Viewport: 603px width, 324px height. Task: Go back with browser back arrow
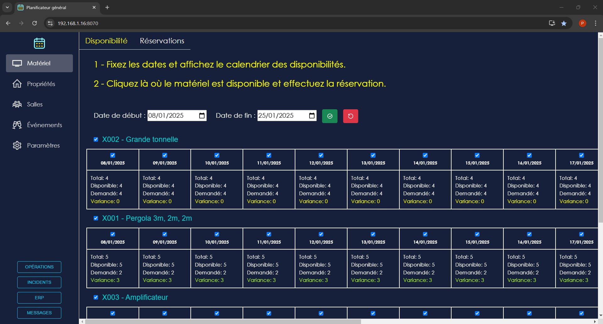point(8,23)
